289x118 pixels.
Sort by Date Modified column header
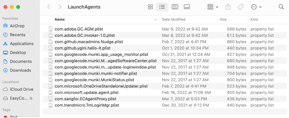(174, 19)
